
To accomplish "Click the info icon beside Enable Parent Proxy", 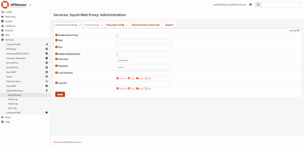I will (x=56, y=35).
